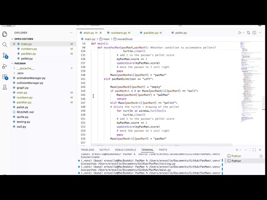Click the moveGhost breadcrumb
This screenshot has height=200, width=267.
[x=123, y=39]
